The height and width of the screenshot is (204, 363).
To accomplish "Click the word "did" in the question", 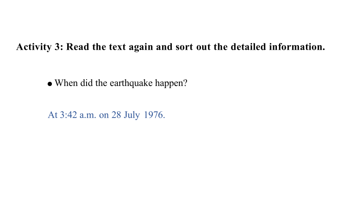I will point(87,83).
